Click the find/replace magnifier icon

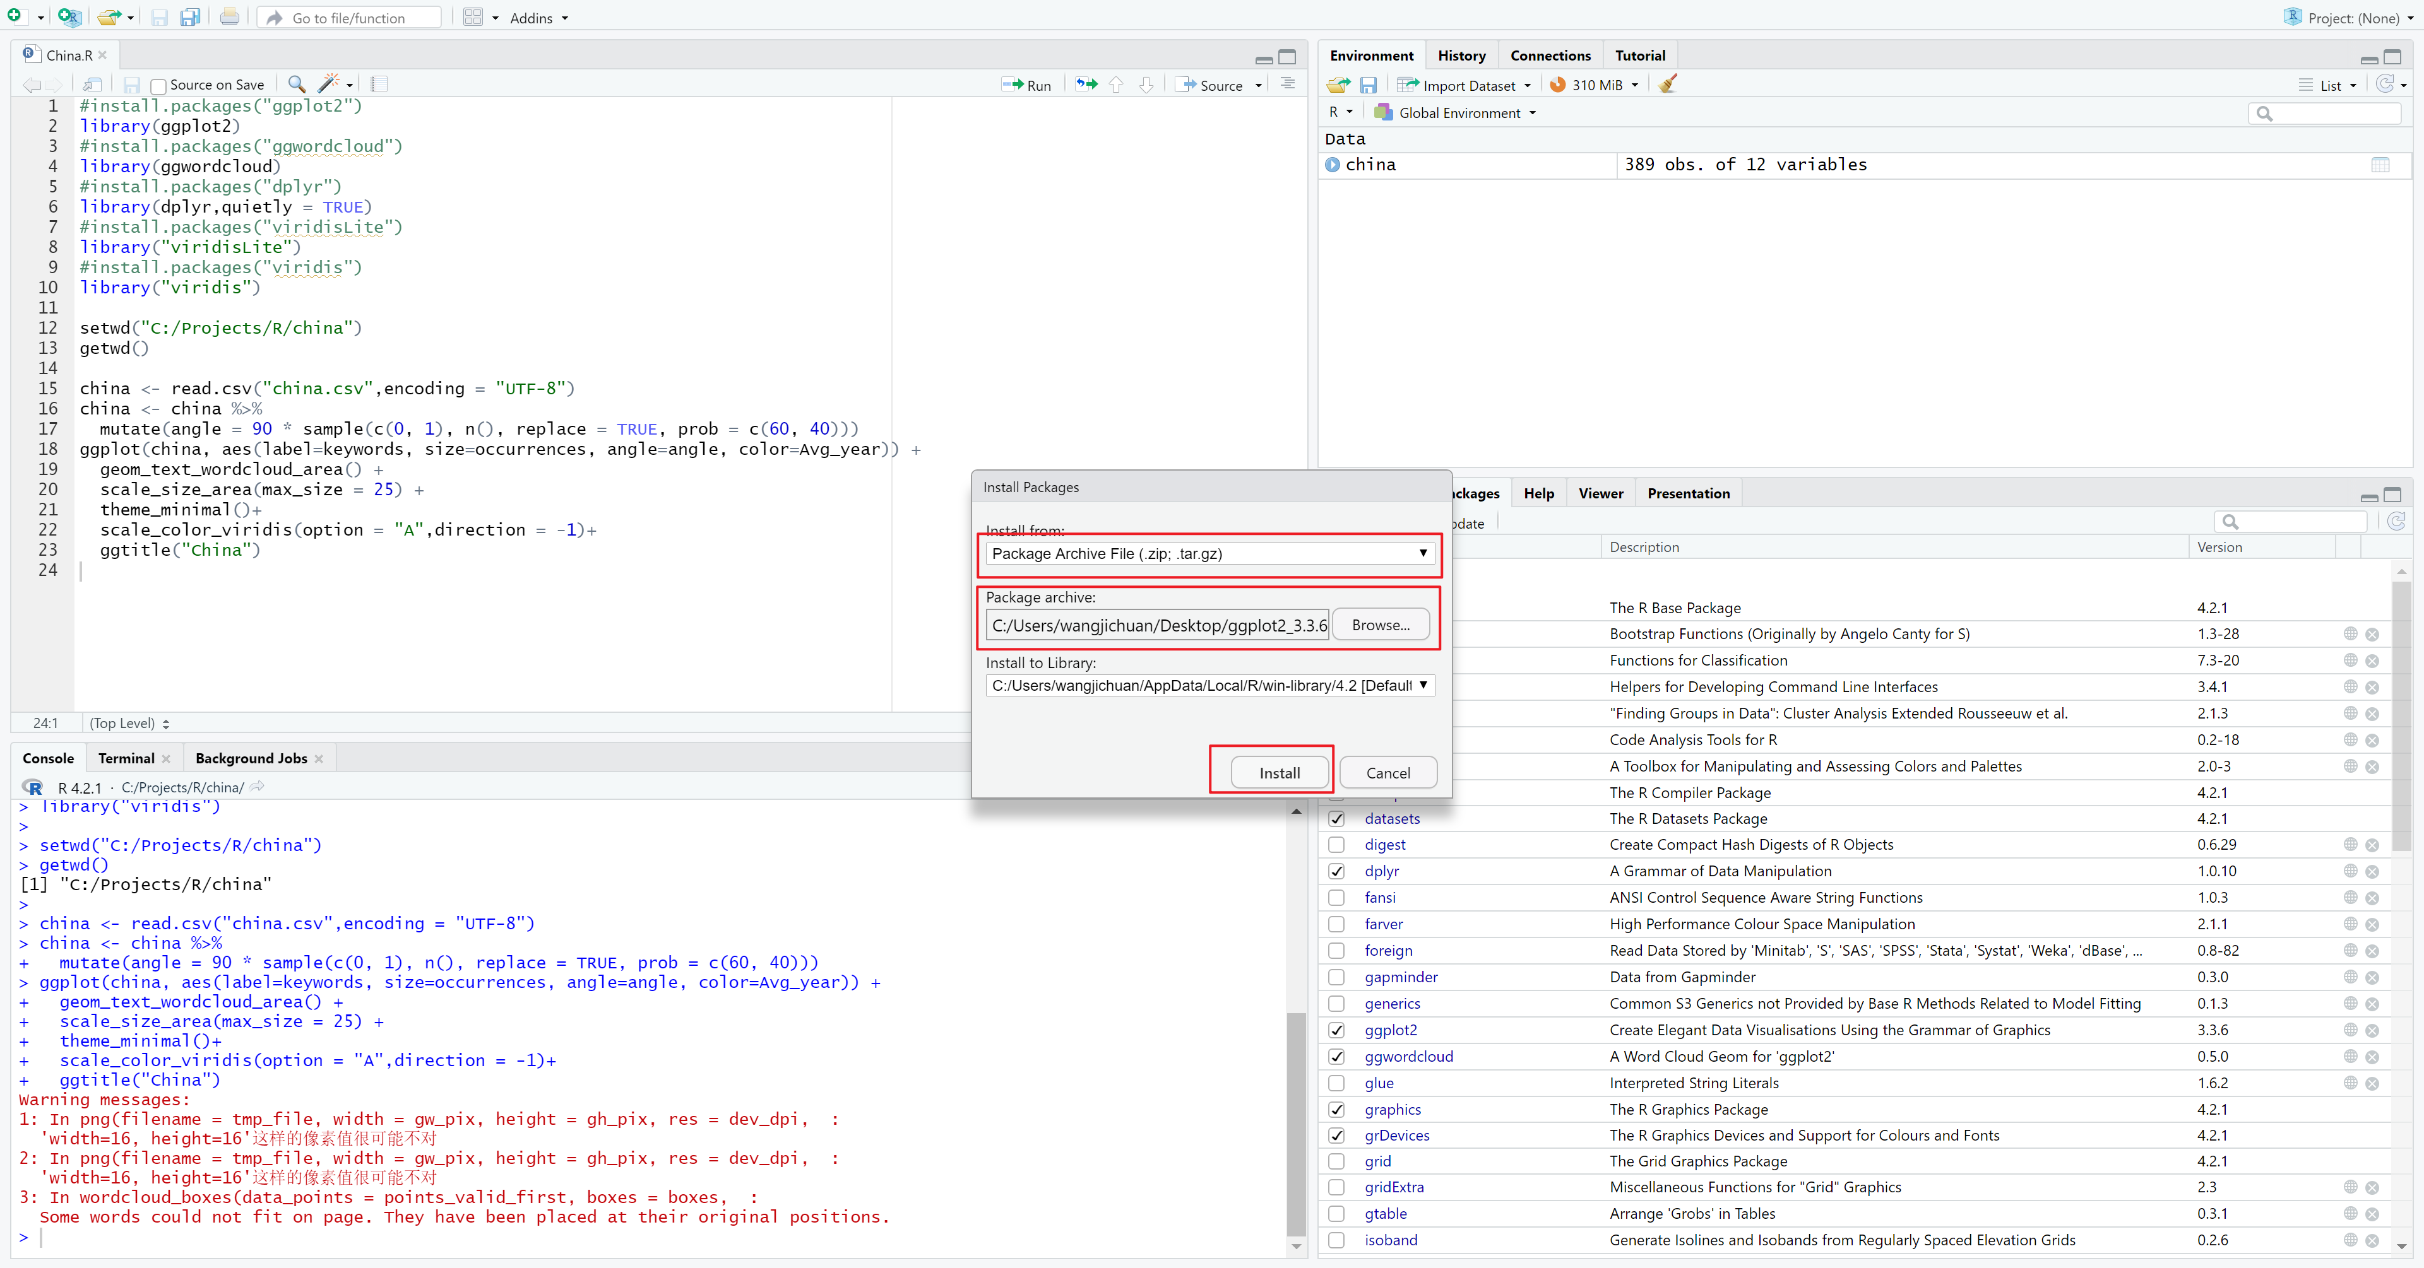295,84
